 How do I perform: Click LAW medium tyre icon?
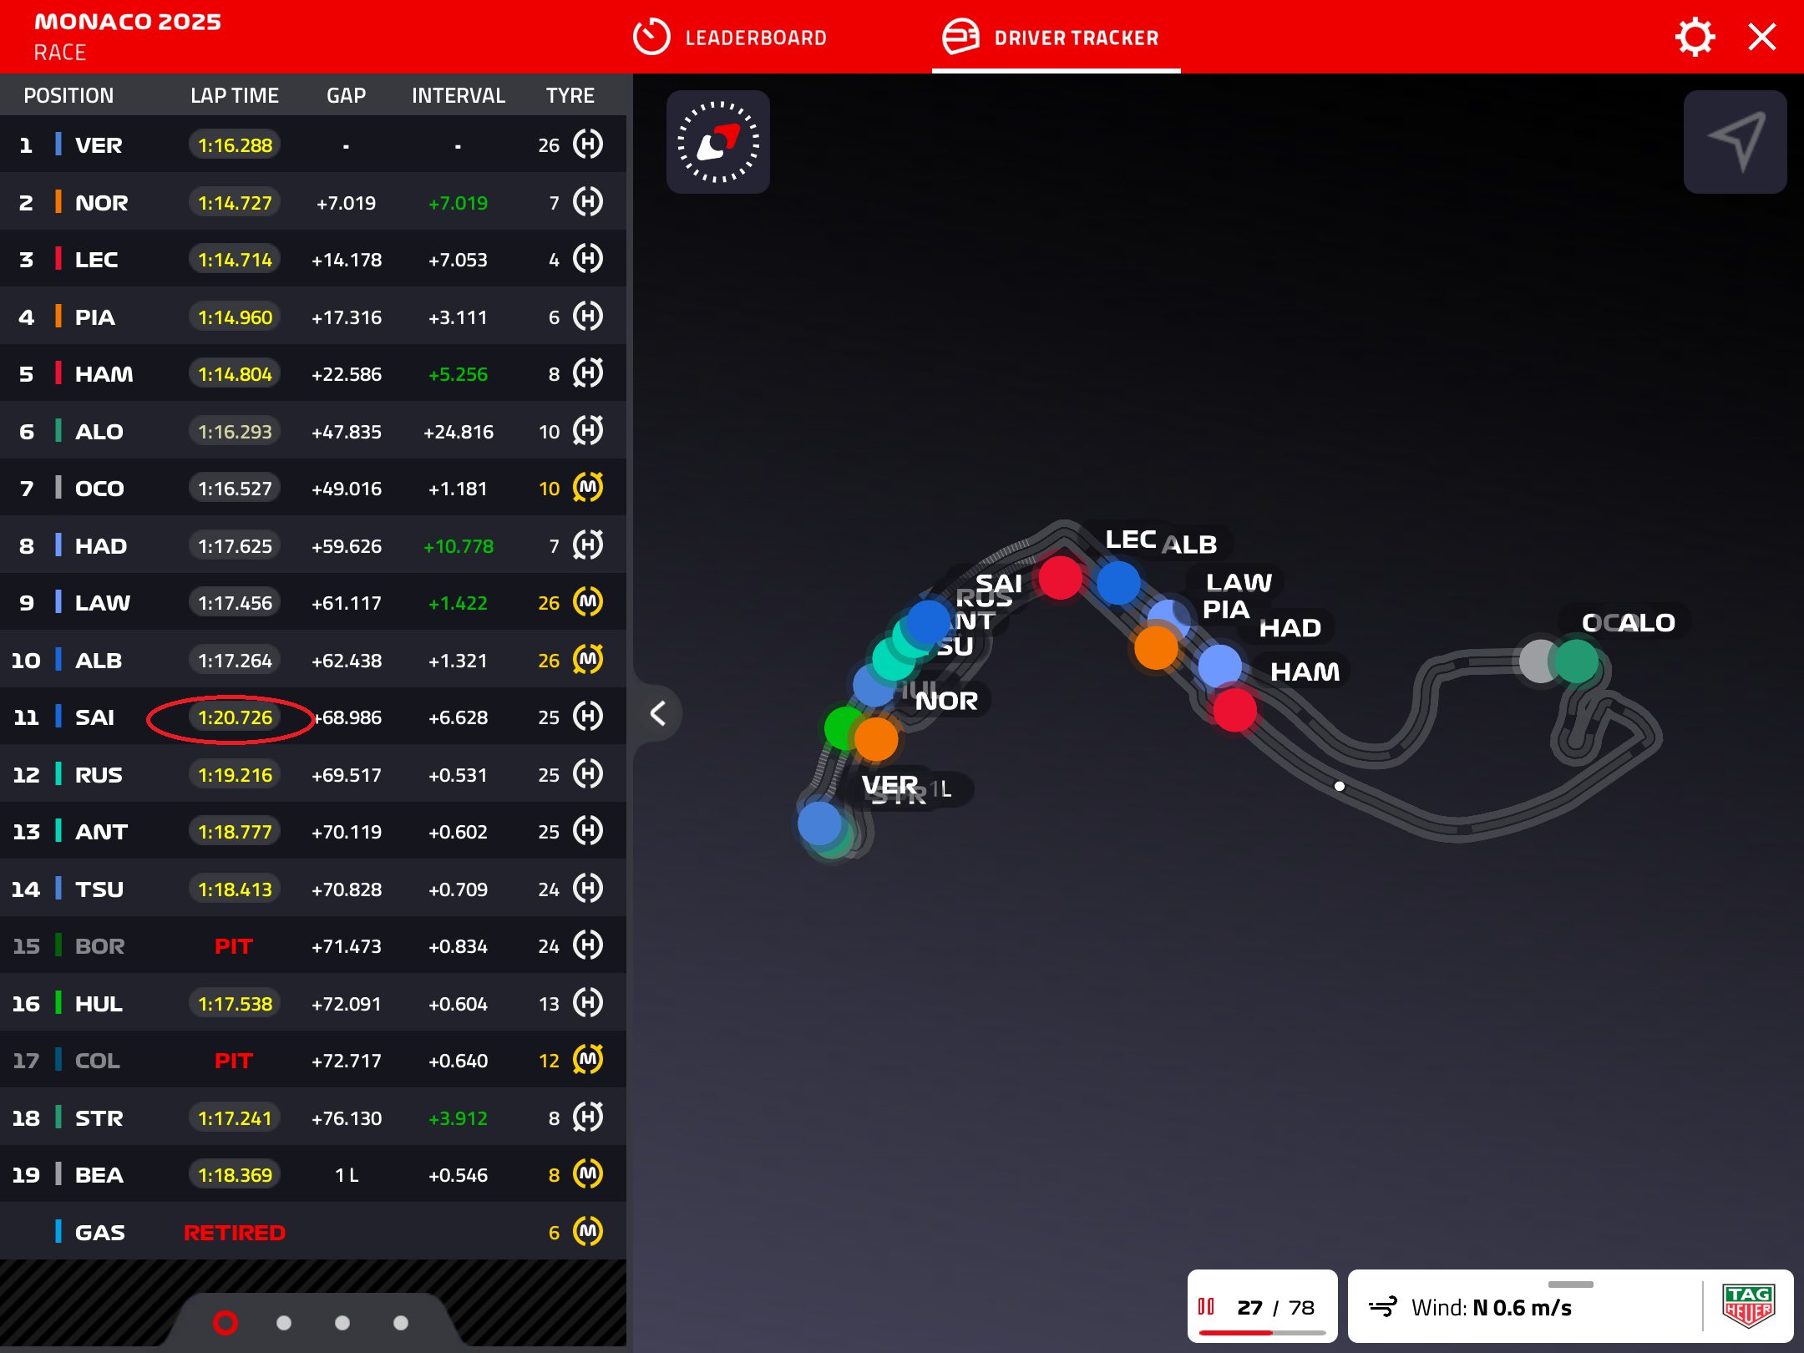click(x=588, y=602)
